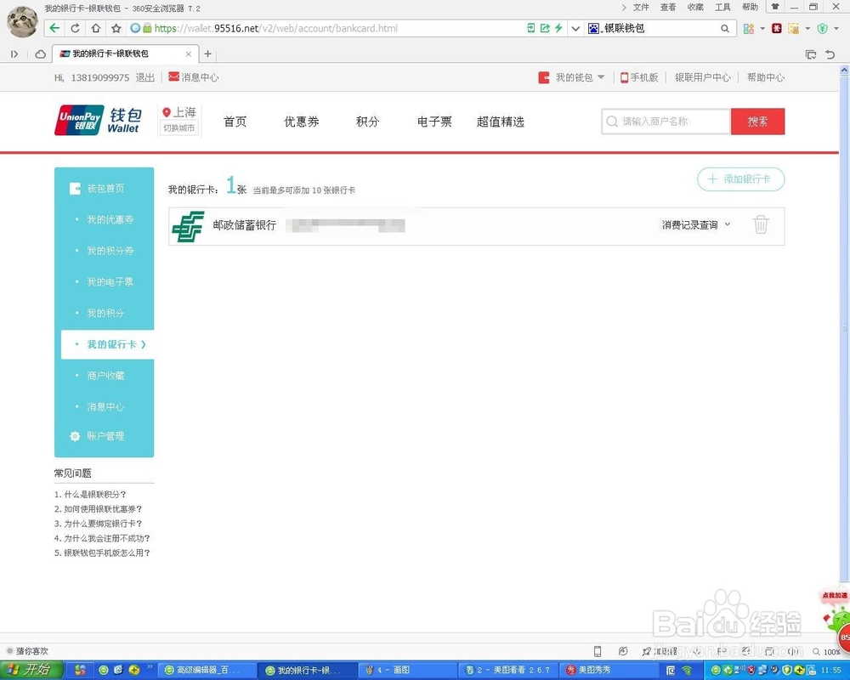Click the 100% zoom control in status bar
Screen dimensions: 850x680
827,651
